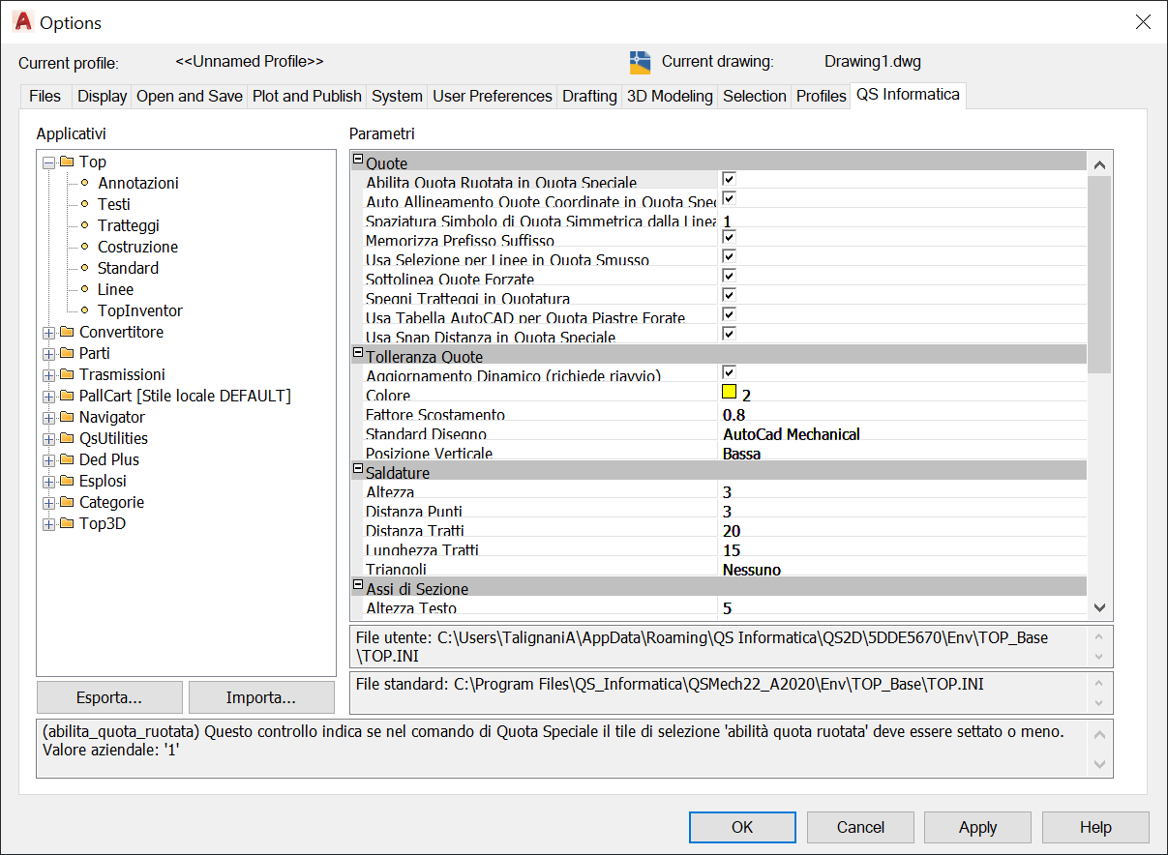Viewport: 1168px width, 855px height.
Task: Click the Esporta... button
Action: [109, 697]
